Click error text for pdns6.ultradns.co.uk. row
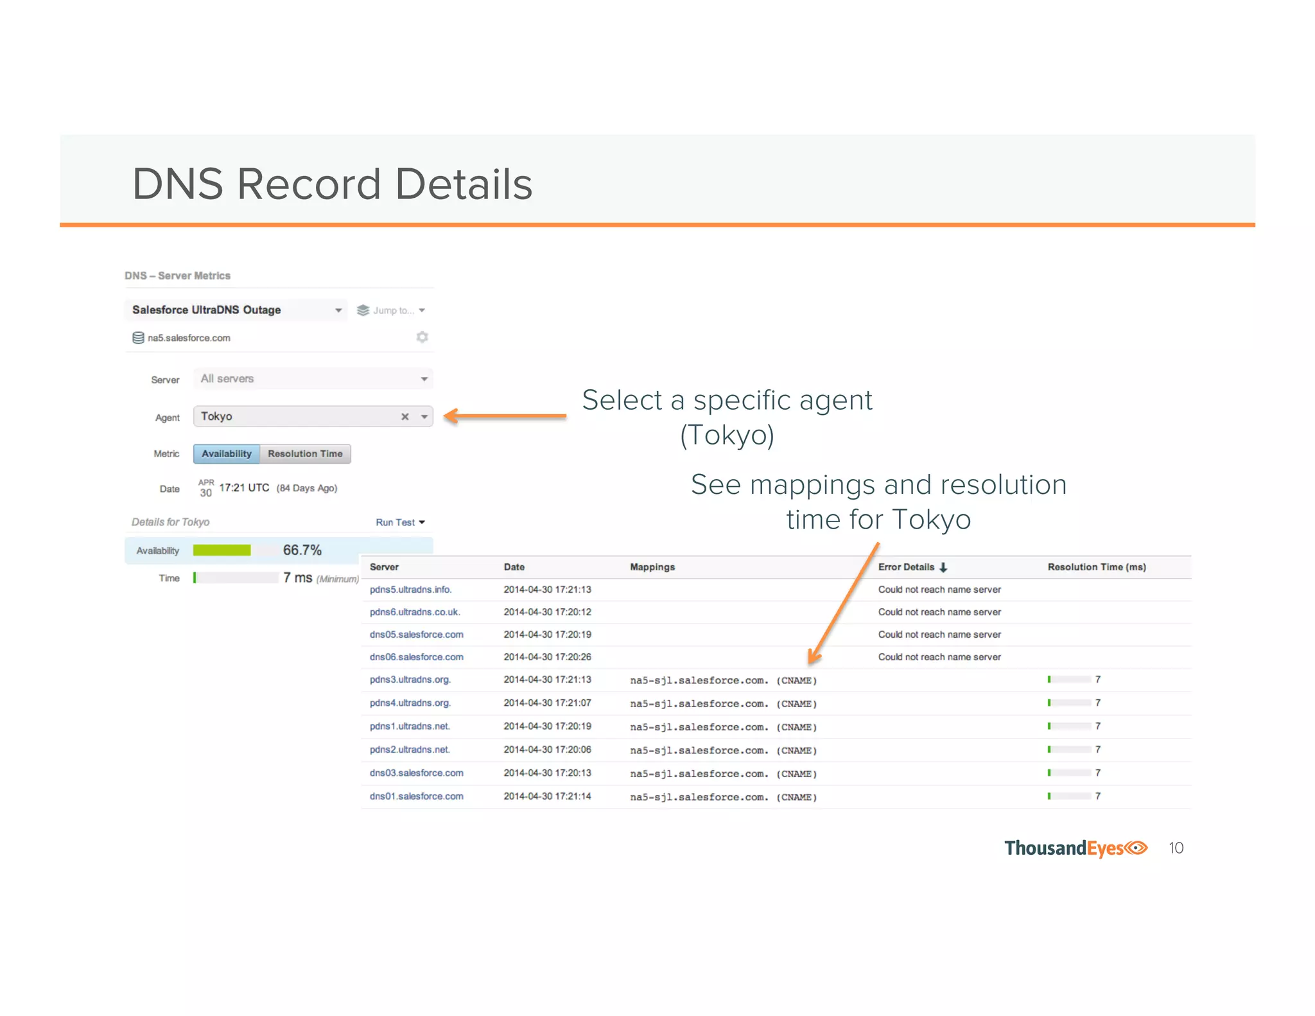 click(x=939, y=612)
